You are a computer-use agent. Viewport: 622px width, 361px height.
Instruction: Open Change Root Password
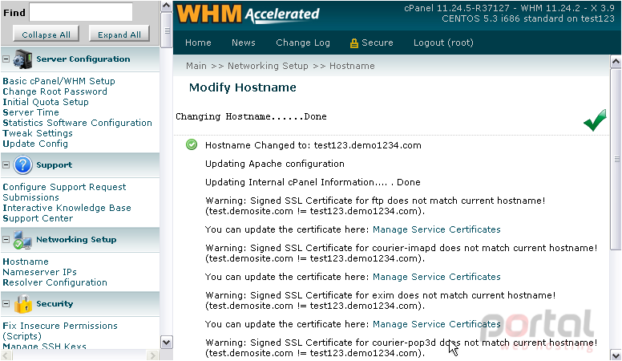[x=55, y=91]
